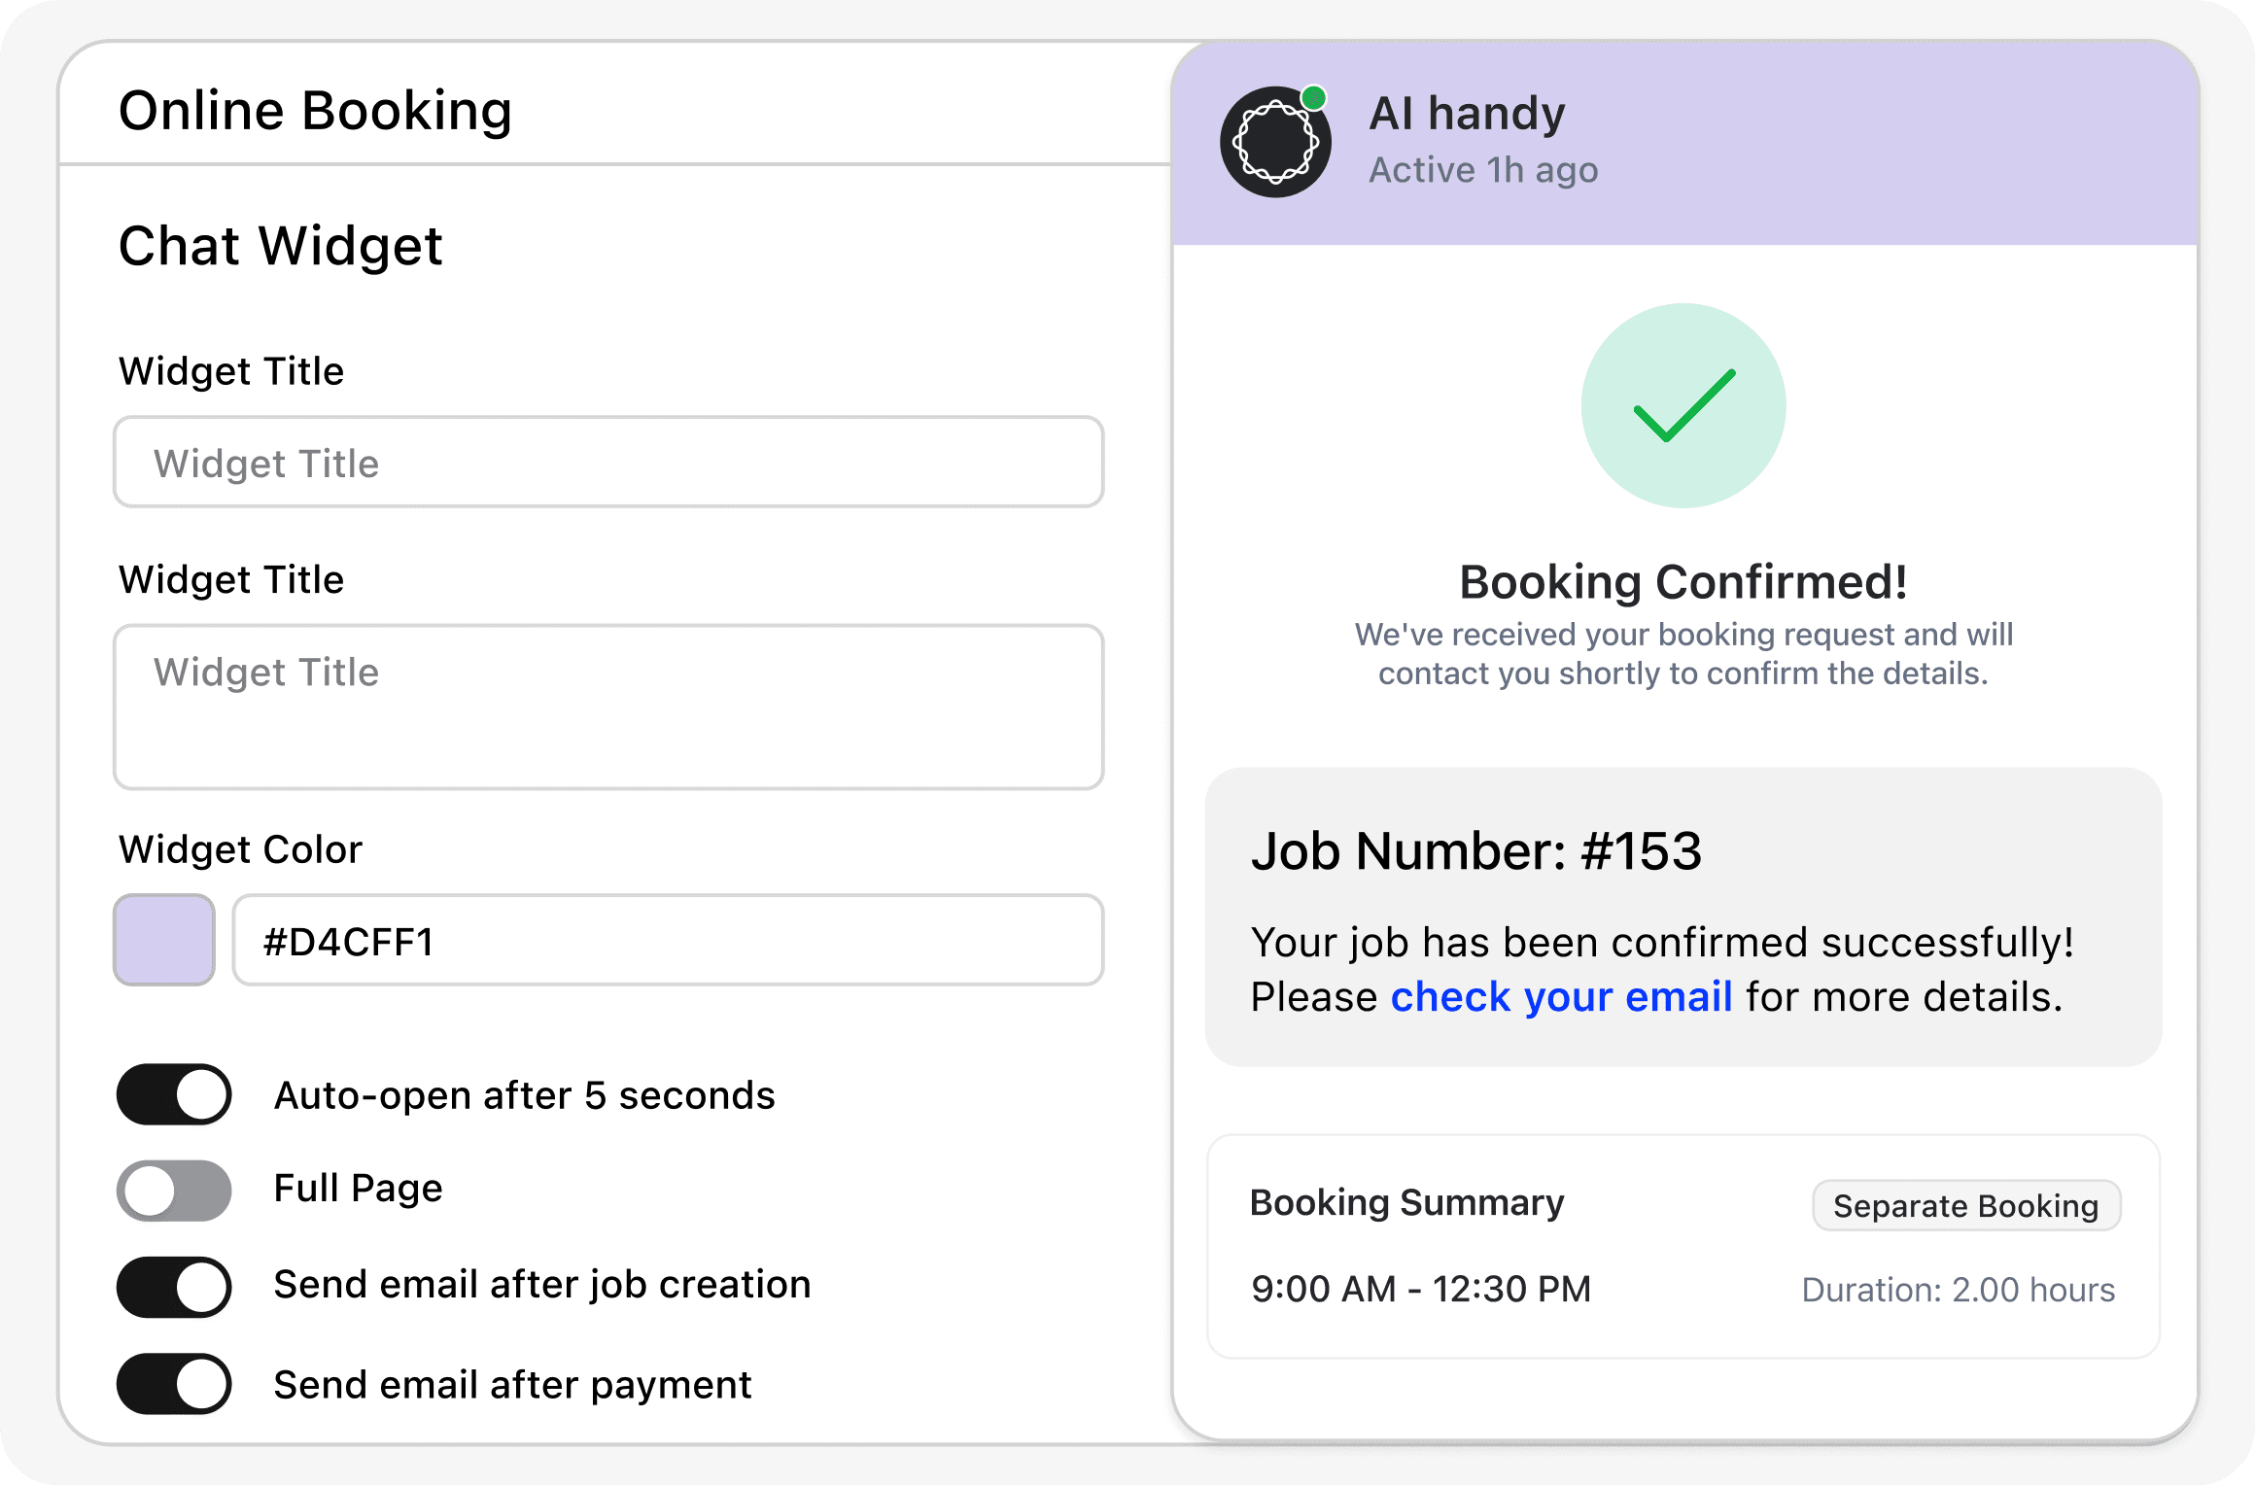The image size is (2255, 1486).
Task: Click the green booking confirmed checkmark
Action: click(x=1683, y=405)
